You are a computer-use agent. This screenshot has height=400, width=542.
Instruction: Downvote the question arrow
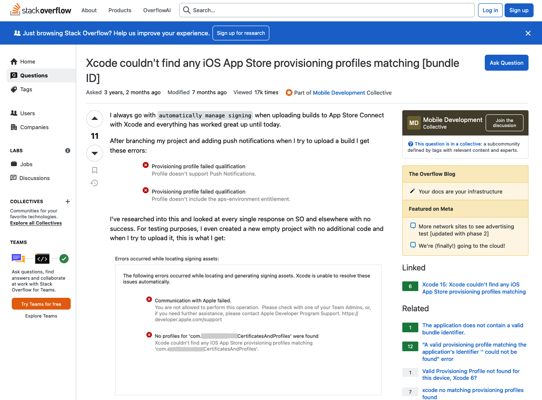95,153
